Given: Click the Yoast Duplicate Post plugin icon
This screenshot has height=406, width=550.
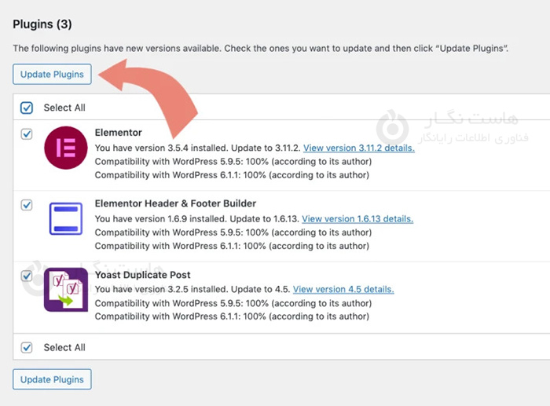Looking at the screenshot, I should click(66, 289).
